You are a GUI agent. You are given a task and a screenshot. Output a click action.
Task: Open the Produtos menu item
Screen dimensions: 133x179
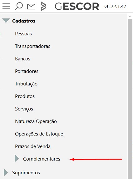(x=25, y=96)
